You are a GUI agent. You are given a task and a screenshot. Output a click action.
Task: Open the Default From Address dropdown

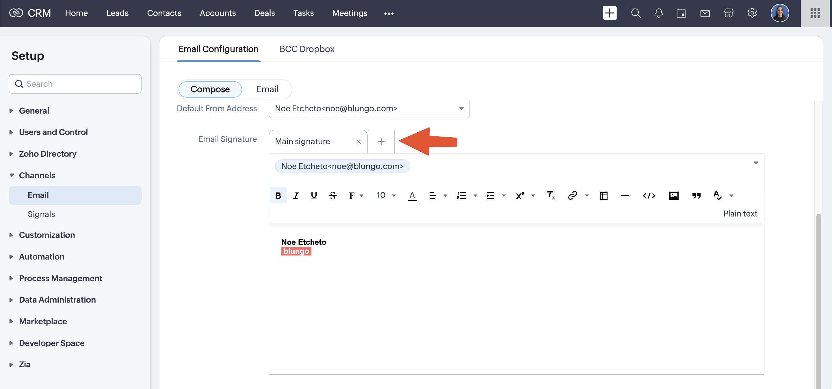[x=369, y=109]
